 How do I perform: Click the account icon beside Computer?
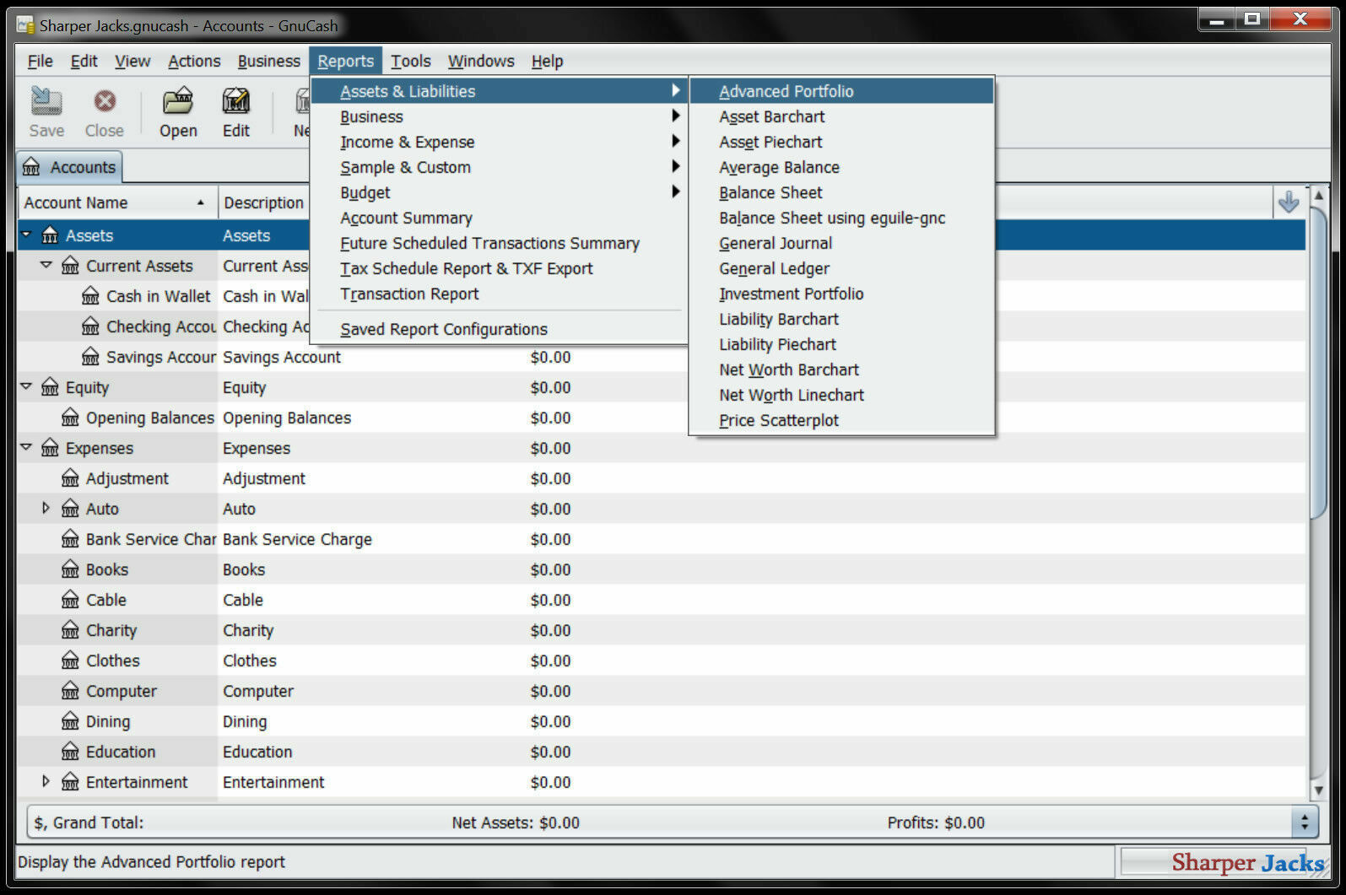(x=70, y=691)
